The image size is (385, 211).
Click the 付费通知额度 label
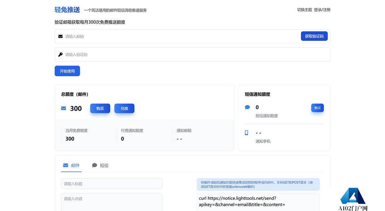132,131
